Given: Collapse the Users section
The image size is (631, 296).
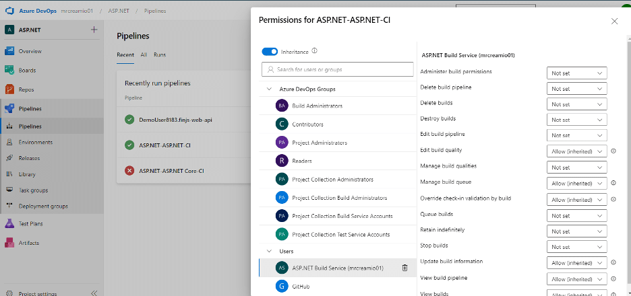Looking at the screenshot, I should 269,251.
